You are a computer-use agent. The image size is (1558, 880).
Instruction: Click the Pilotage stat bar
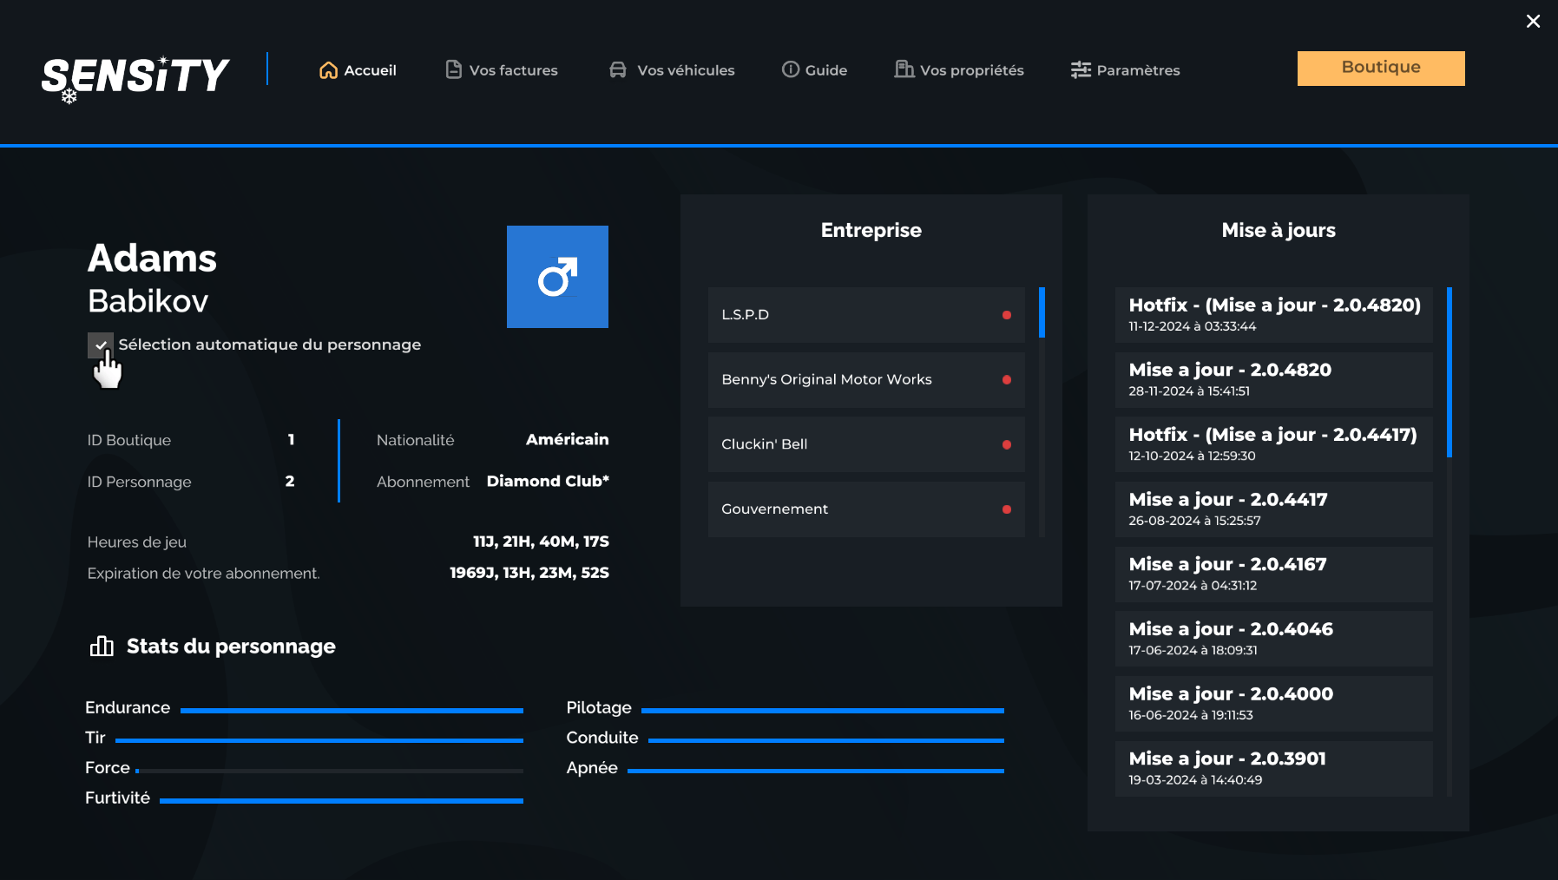tap(823, 711)
